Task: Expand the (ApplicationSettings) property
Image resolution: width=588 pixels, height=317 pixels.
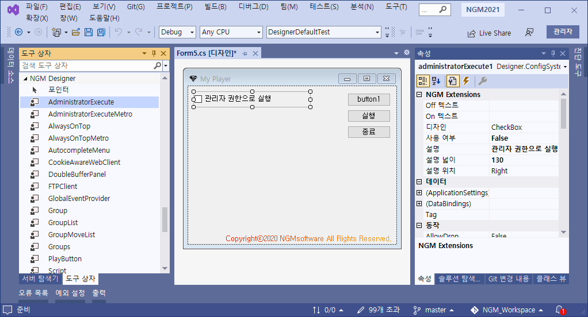Action: 419,193
